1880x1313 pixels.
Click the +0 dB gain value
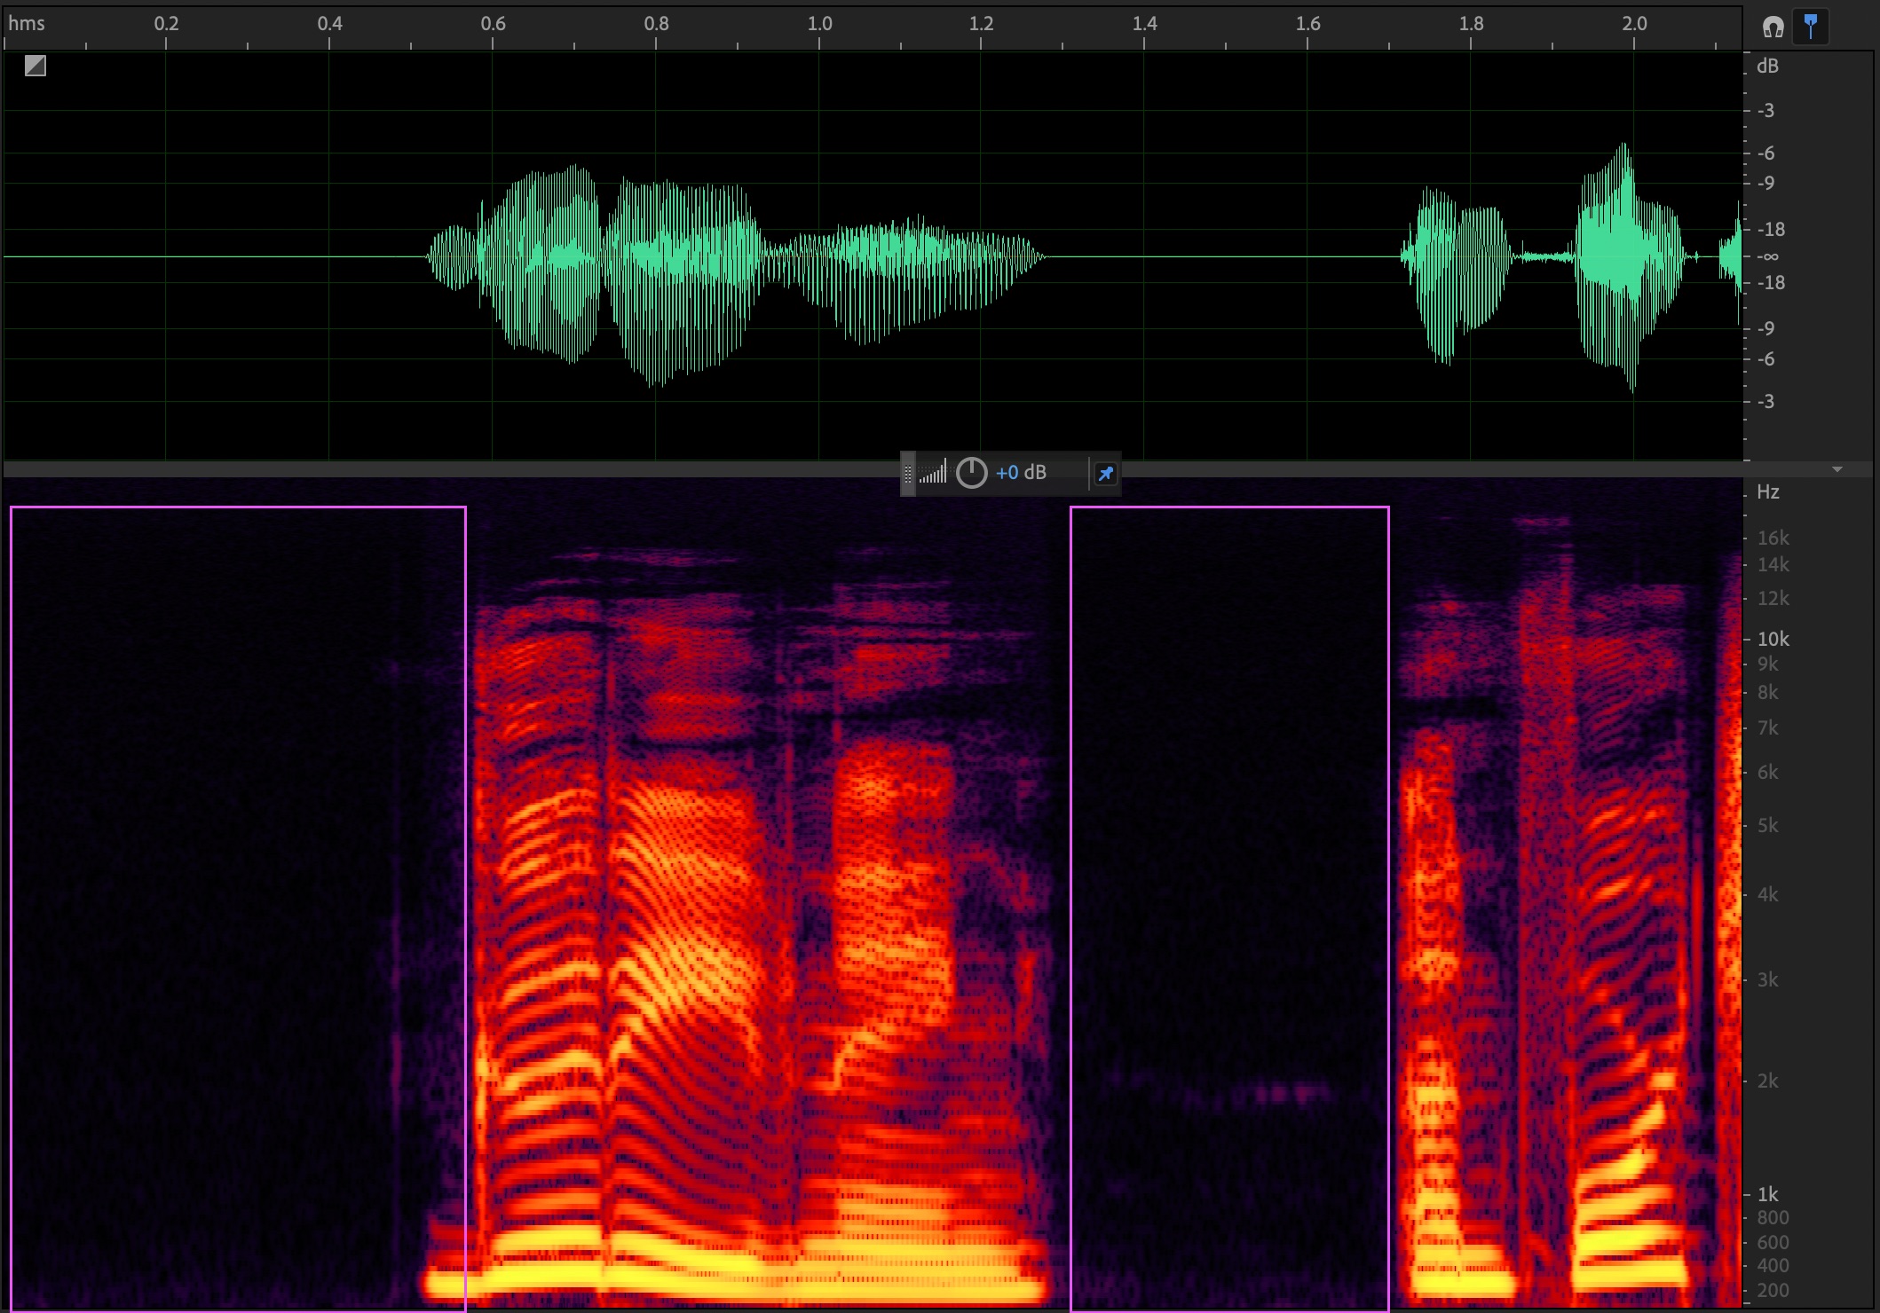(x=1021, y=473)
